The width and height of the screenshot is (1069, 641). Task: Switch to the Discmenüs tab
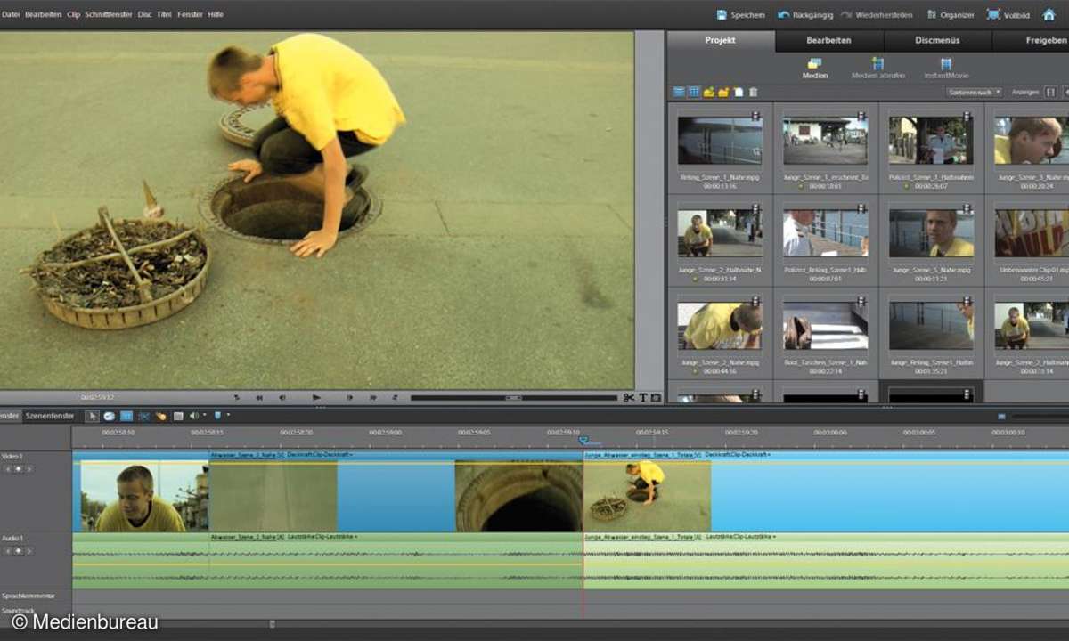pyautogui.click(x=937, y=41)
